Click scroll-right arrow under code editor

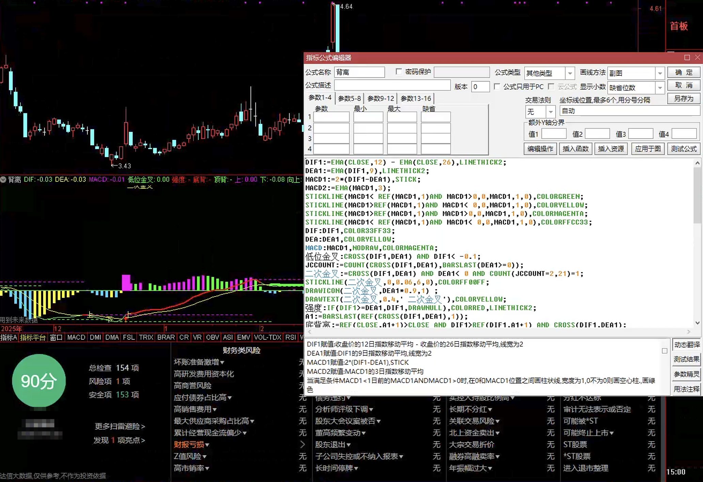click(689, 332)
